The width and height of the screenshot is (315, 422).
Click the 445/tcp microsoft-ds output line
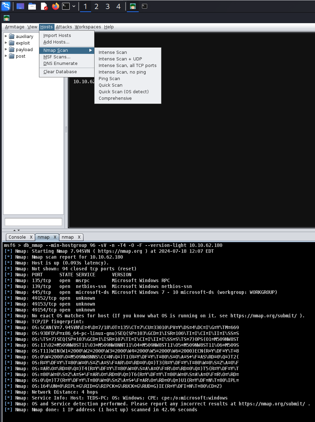pyautogui.click(x=141, y=292)
